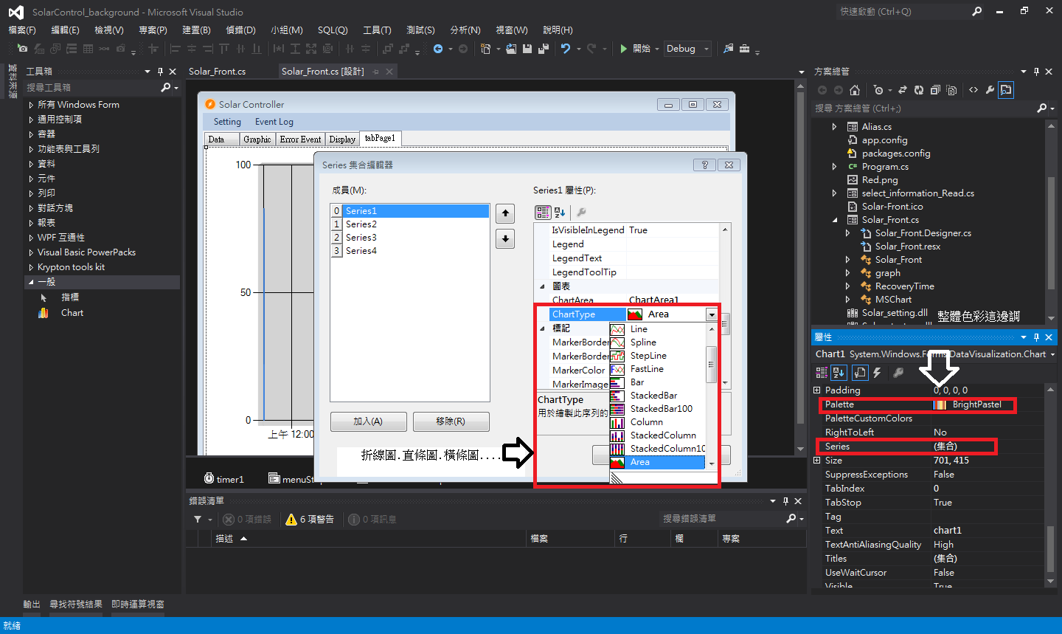The height and width of the screenshot is (634, 1062).
Task: Open View Code from Solution Explorer toolbar
Action: pyautogui.click(x=974, y=90)
